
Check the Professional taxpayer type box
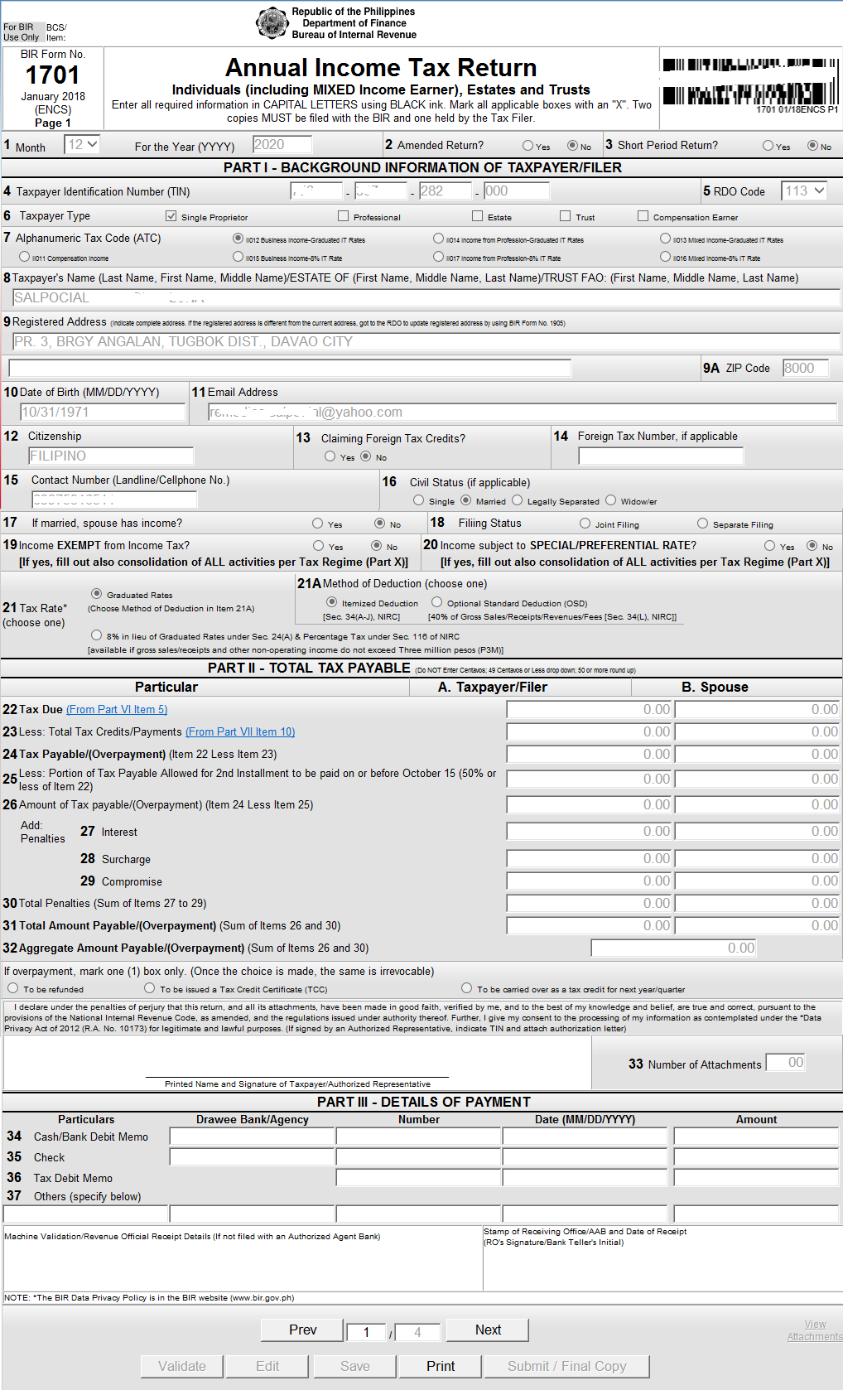click(343, 216)
